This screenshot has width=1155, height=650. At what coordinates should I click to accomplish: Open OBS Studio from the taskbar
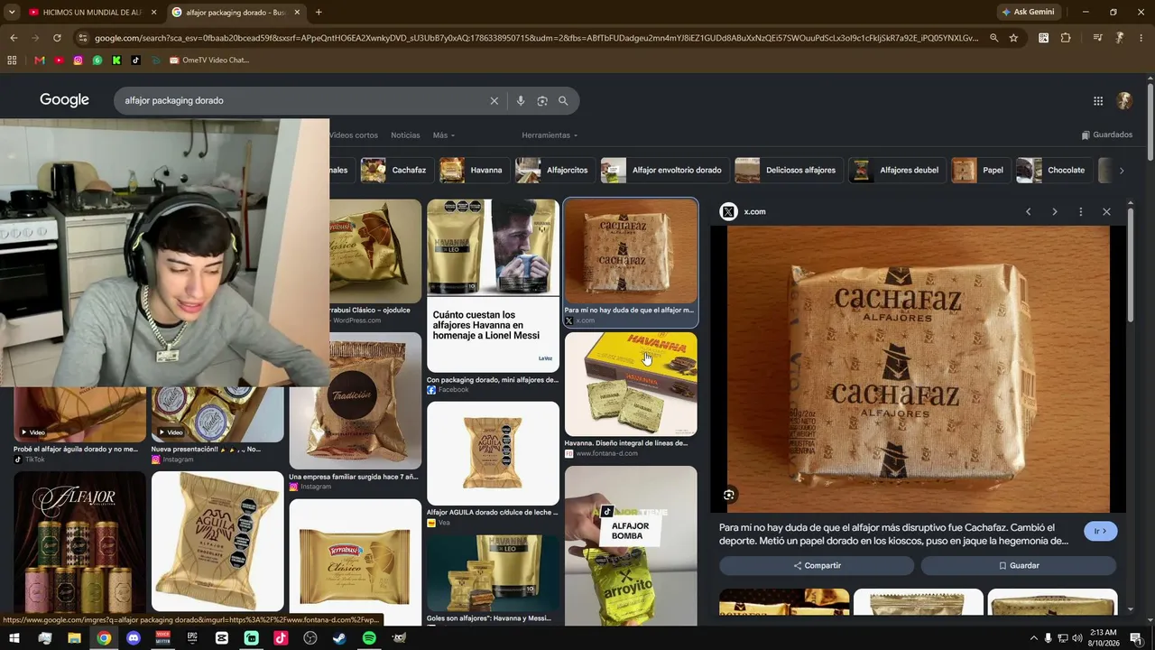(x=310, y=638)
